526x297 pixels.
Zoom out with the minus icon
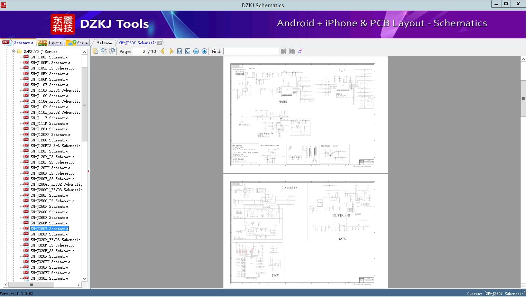196,51
